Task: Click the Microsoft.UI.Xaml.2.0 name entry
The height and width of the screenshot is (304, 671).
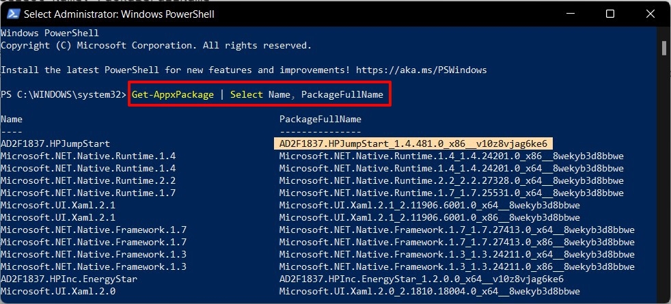Action: tap(58, 292)
